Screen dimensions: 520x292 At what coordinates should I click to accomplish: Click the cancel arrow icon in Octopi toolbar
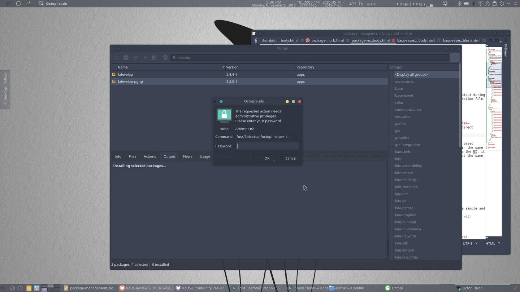tap(145, 58)
